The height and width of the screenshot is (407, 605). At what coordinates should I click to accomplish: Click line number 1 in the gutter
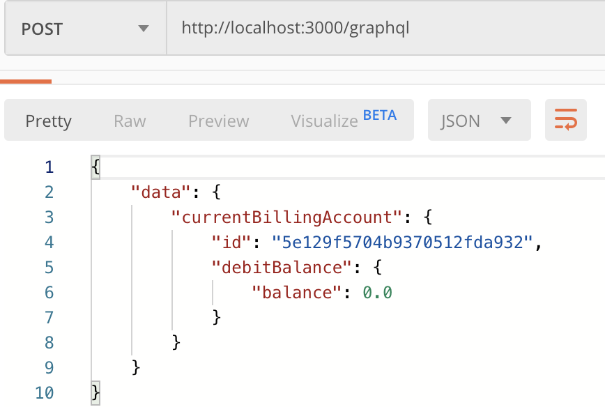tap(49, 167)
